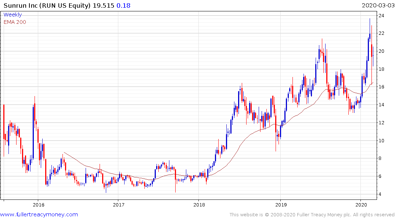
Task: Click the 2016 x-axis label
Action: tap(39, 205)
